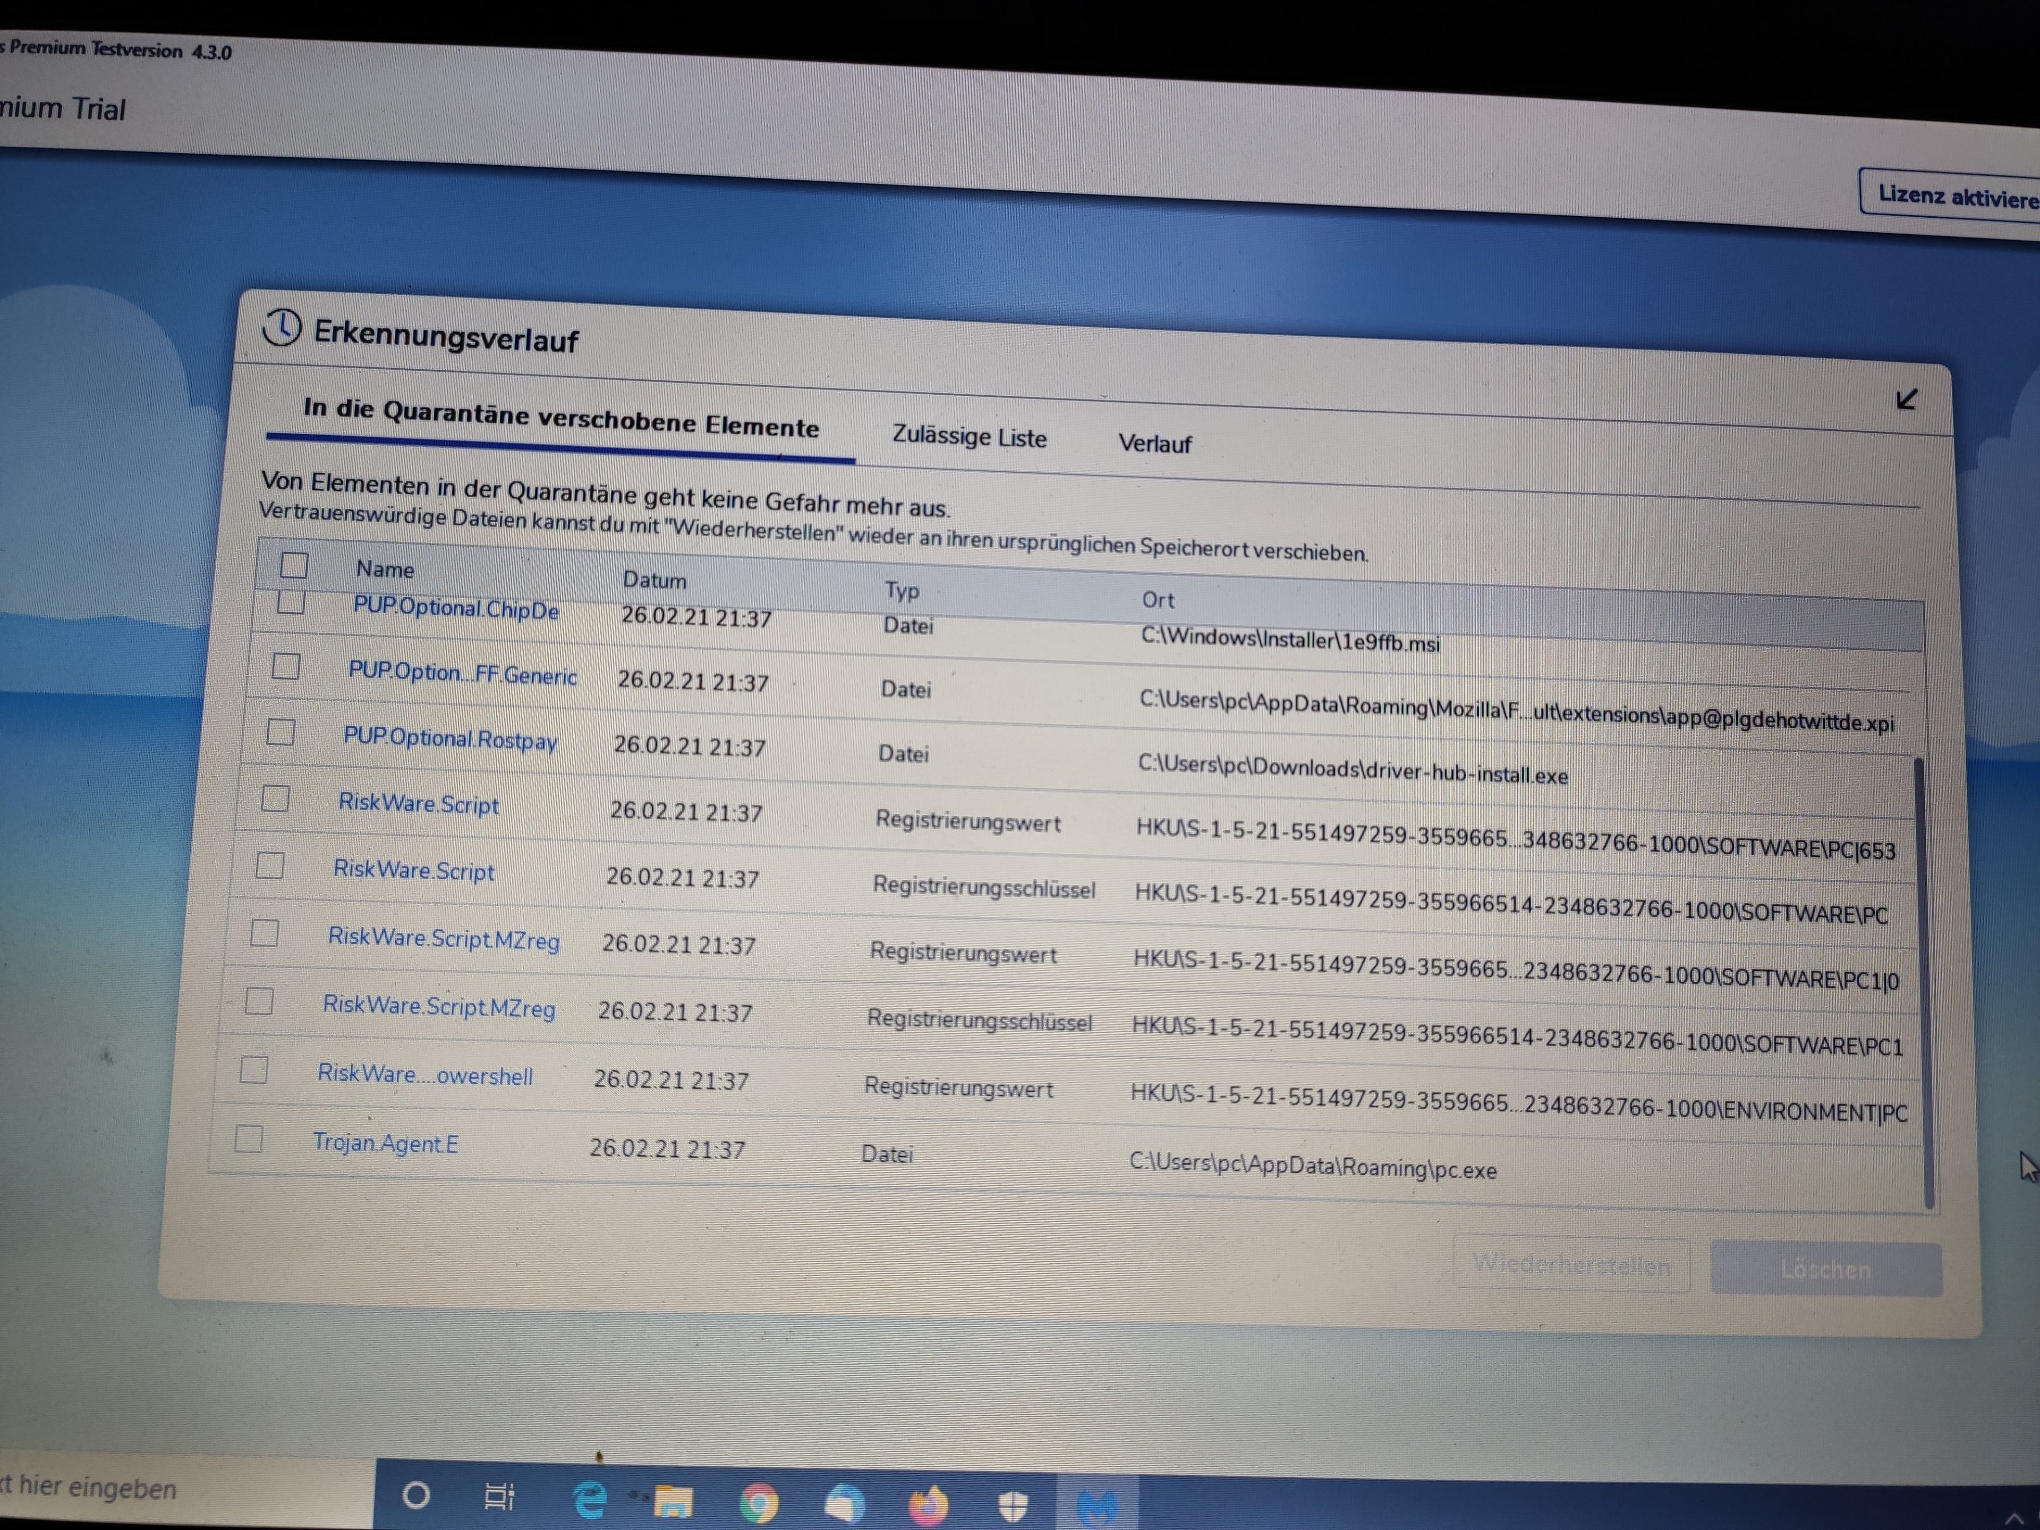Collapse the dialog with the diagonal arrow icon
2040x1530 pixels.
(x=1906, y=398)
